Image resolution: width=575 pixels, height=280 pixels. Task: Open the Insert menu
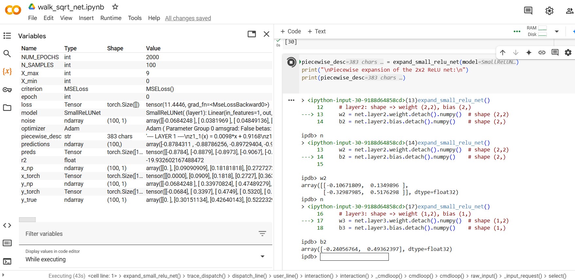(86, 18)
